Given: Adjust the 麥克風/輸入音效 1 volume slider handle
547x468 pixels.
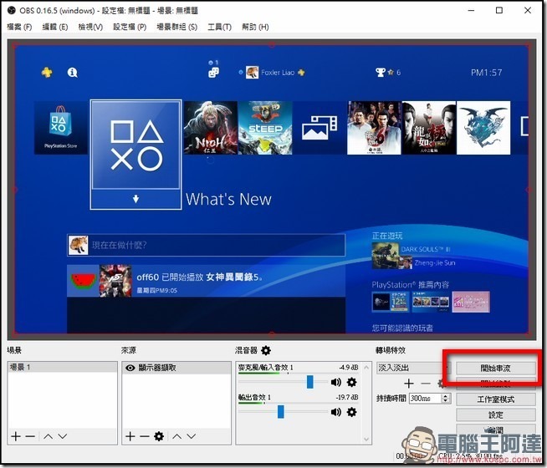Looking at the screenshot, I should [x=309, y=382].
